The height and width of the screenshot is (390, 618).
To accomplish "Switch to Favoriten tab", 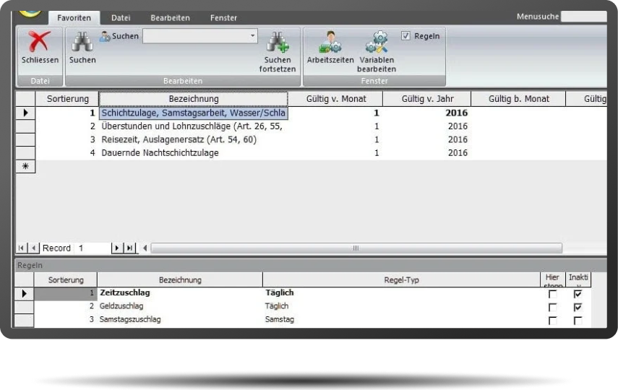I will click(x=74, y=18).
